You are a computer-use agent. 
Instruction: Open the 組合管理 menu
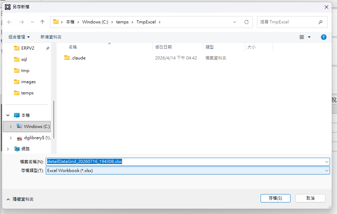(19, 37)
